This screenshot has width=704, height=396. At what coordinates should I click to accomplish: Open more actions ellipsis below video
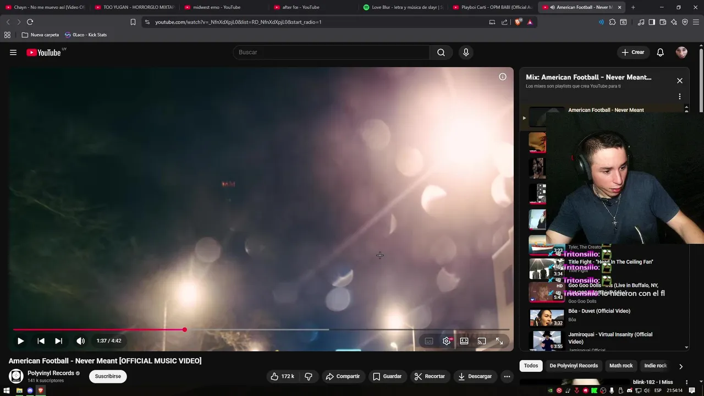point(507,376)
